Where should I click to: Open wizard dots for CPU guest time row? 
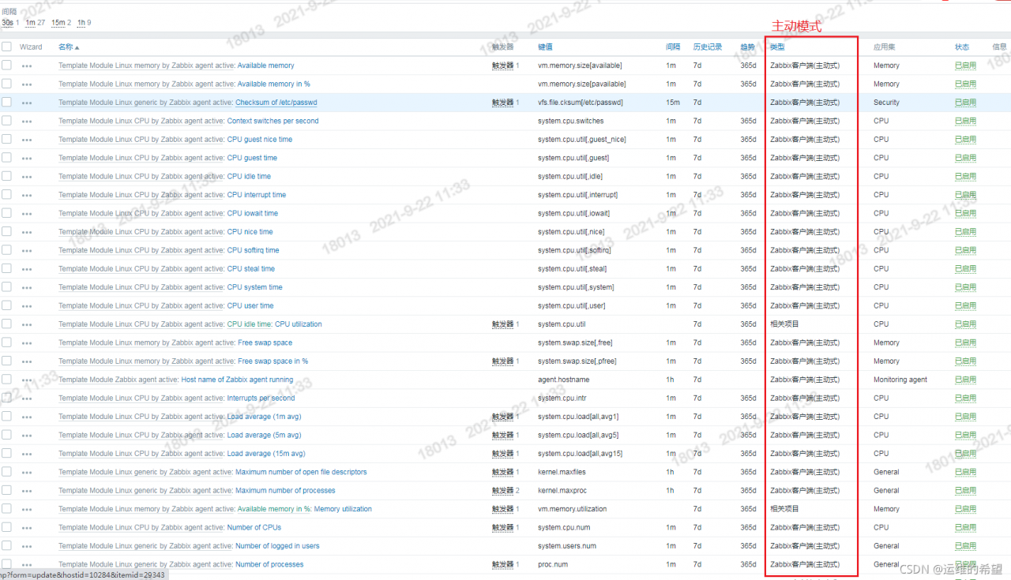pos(27,159)
